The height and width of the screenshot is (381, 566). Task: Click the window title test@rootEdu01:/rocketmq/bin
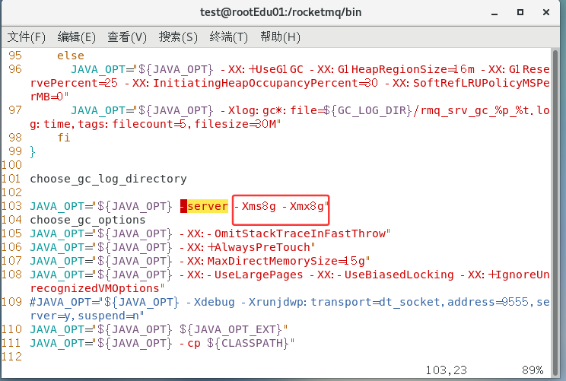coord(282,12)
